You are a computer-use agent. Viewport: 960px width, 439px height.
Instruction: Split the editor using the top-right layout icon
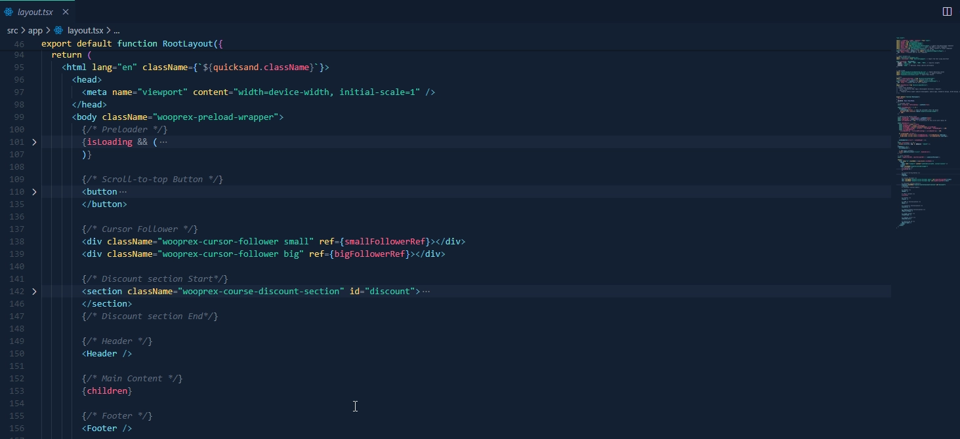[947, 11]
